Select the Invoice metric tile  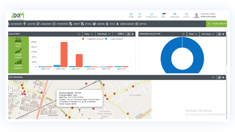tap(18, 53)
